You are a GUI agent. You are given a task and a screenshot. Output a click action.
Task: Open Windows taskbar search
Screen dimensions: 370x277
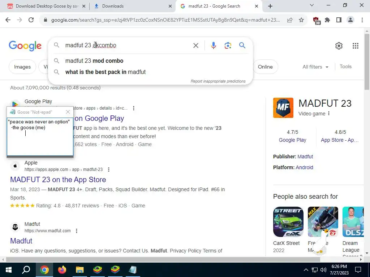point(26,270)
